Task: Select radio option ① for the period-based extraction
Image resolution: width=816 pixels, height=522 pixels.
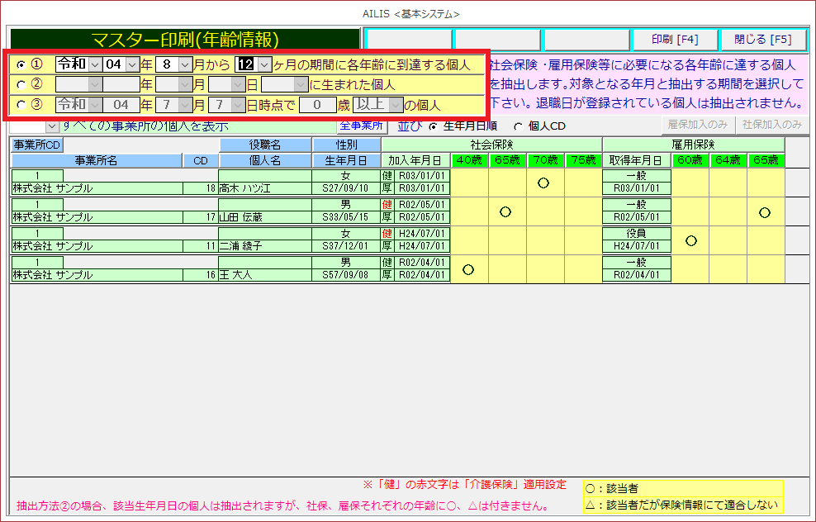Action: (x=21, y=64)
